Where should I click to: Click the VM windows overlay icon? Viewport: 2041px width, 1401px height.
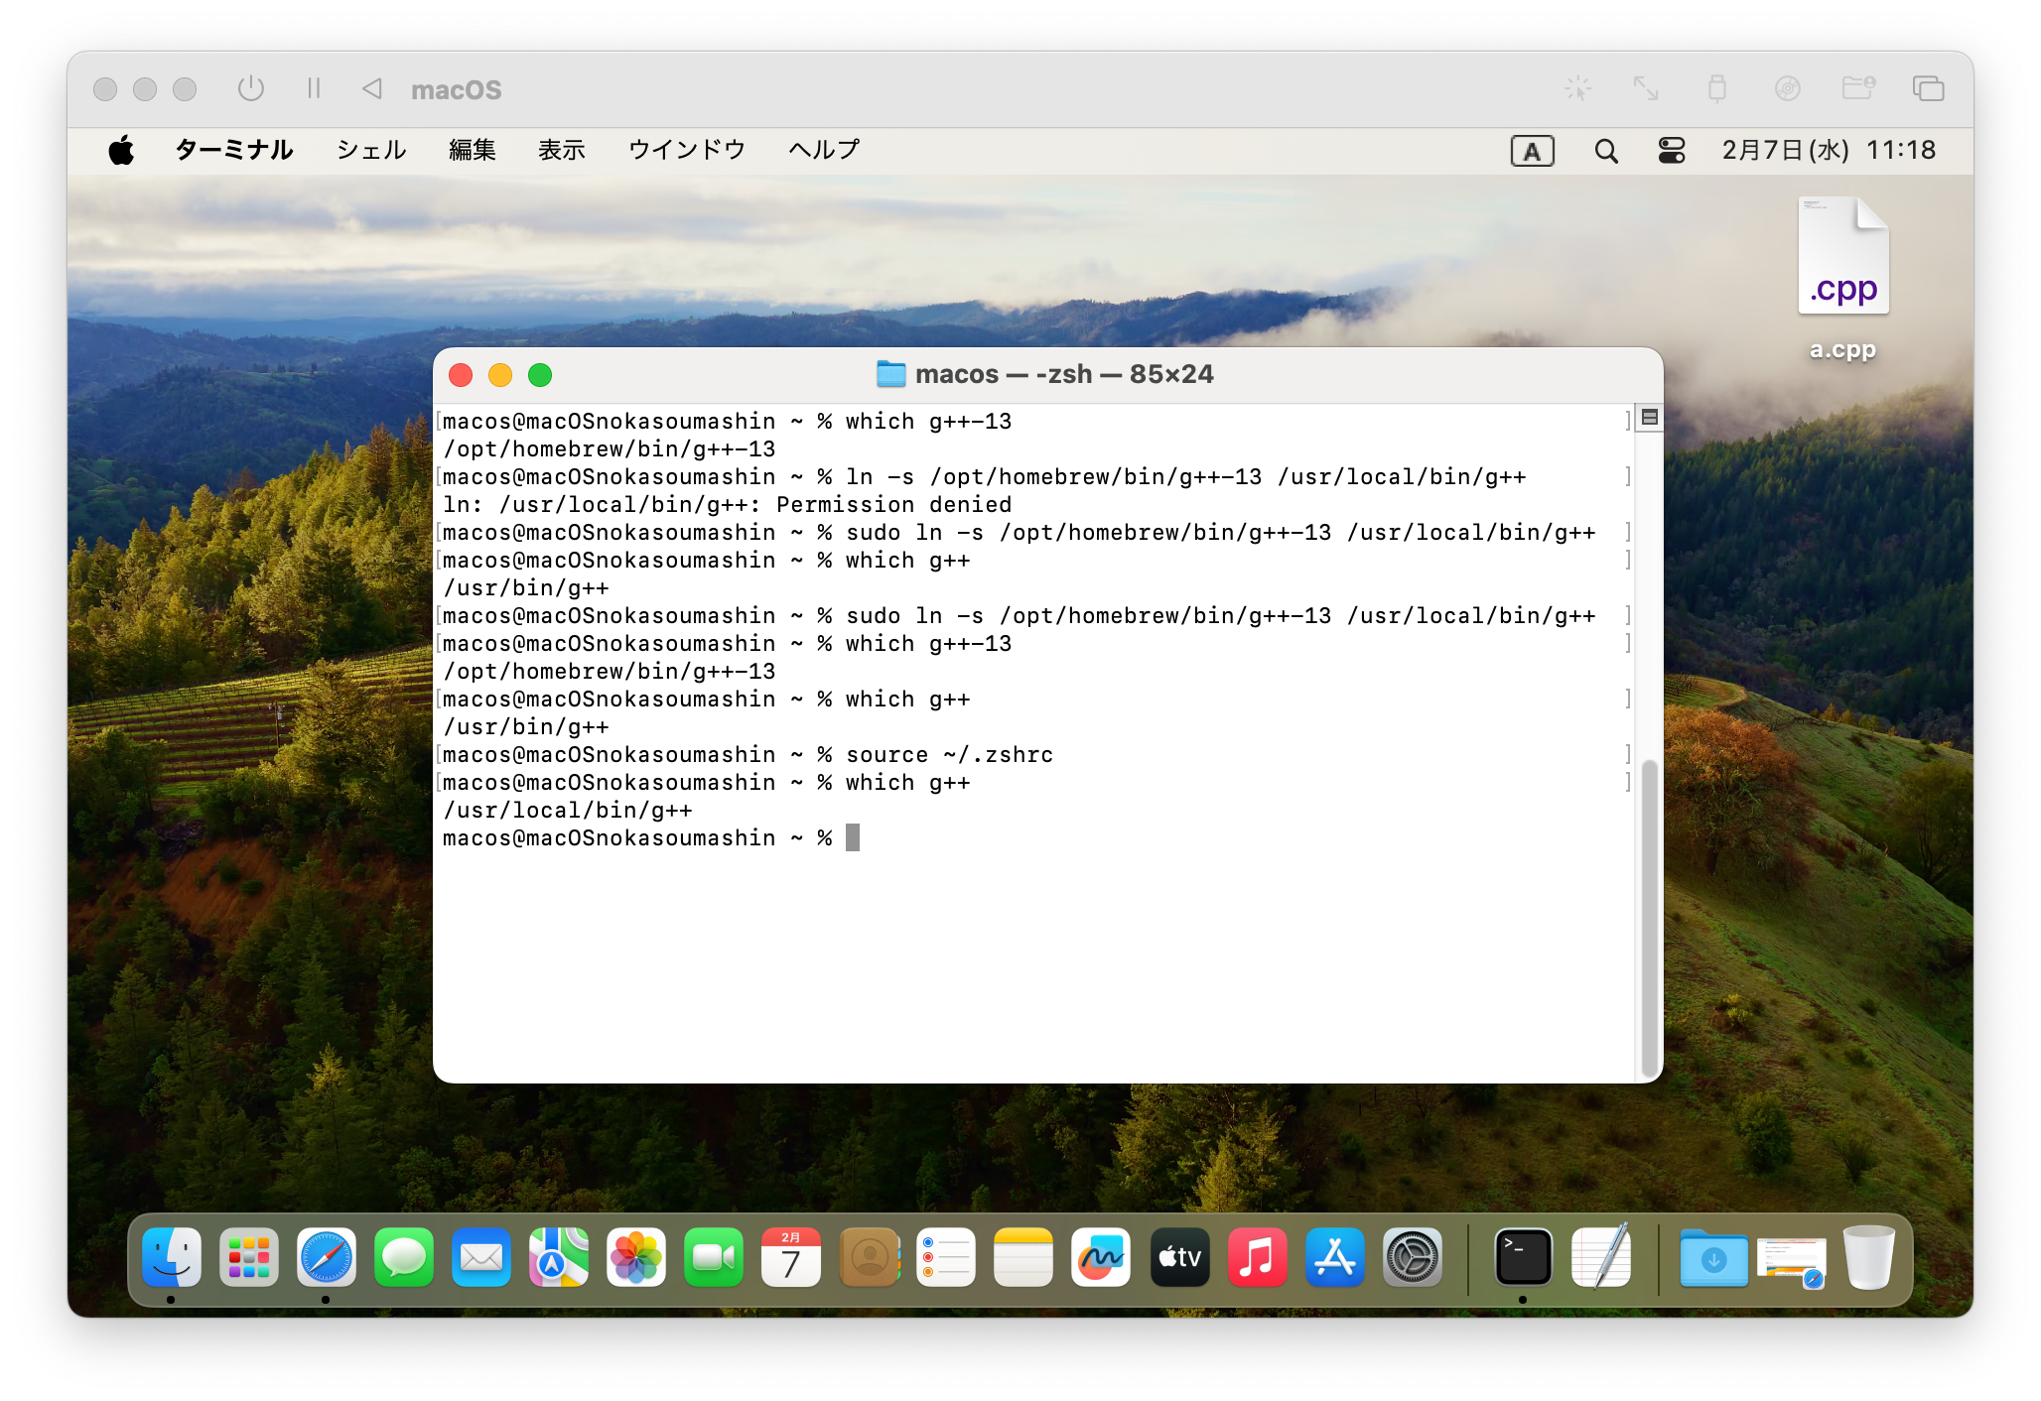pyautogui.click(x=1928, y=88)
